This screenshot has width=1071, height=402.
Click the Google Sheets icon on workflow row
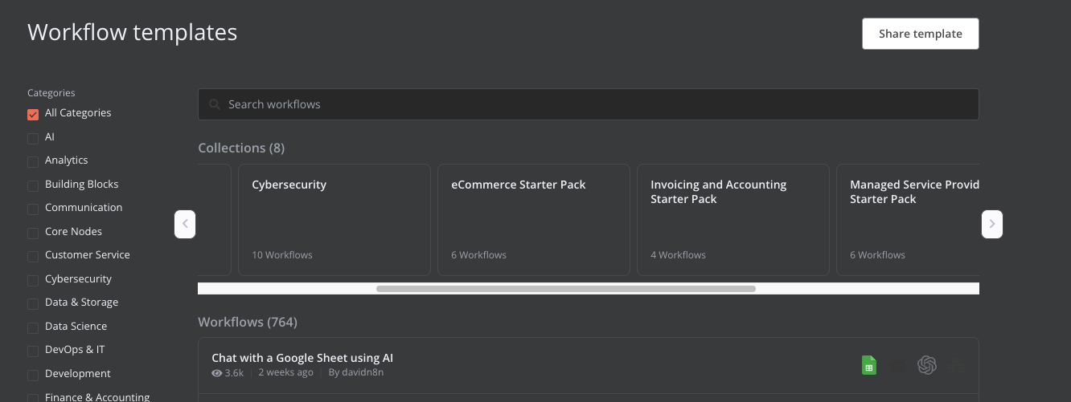point(868,365)
